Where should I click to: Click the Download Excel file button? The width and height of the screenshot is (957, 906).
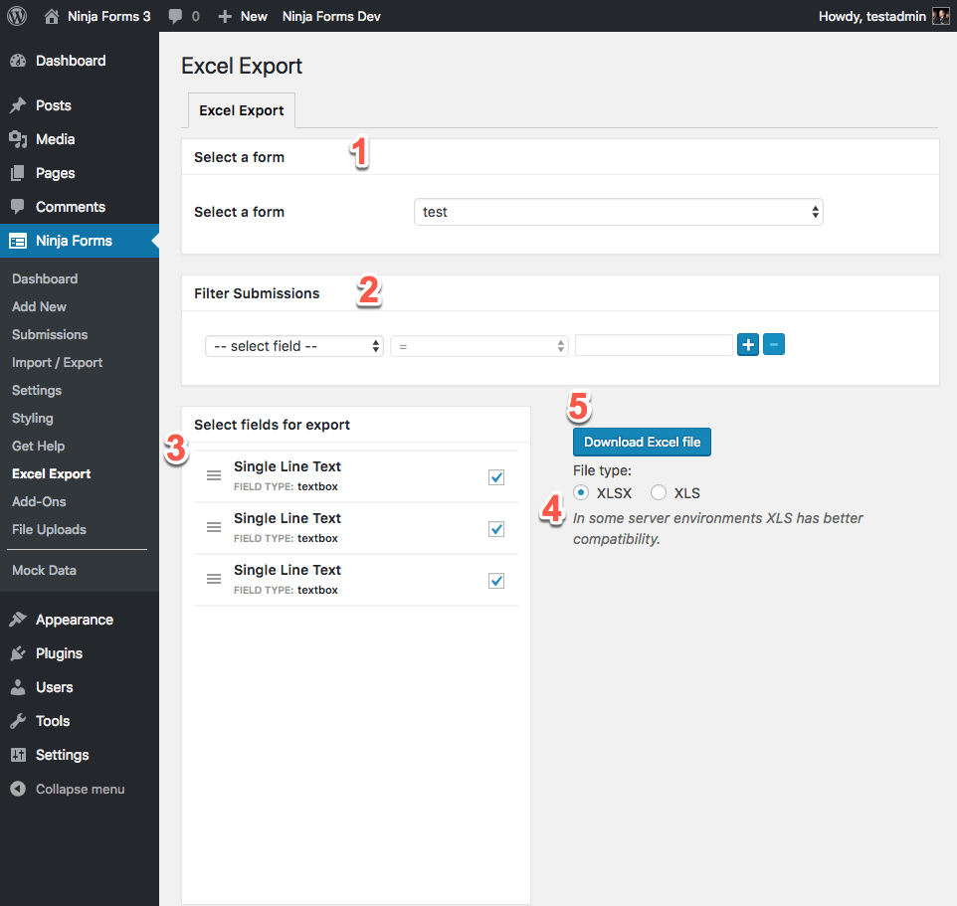point(641,442)
